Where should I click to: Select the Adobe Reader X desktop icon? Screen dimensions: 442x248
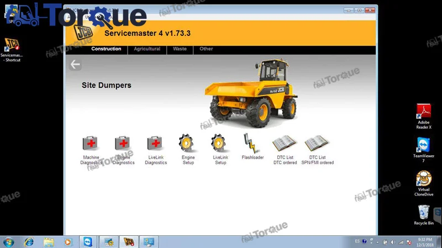423,117
